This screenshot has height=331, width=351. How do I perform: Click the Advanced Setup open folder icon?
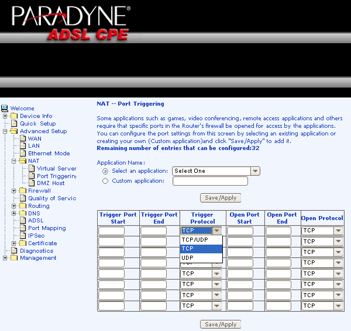[x=14, y=131]
